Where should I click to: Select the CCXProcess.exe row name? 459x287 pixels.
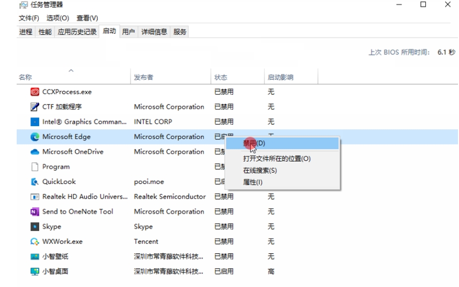67,92
